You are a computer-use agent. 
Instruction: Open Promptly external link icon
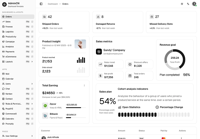pyautogui.click(x=32, y=124)
